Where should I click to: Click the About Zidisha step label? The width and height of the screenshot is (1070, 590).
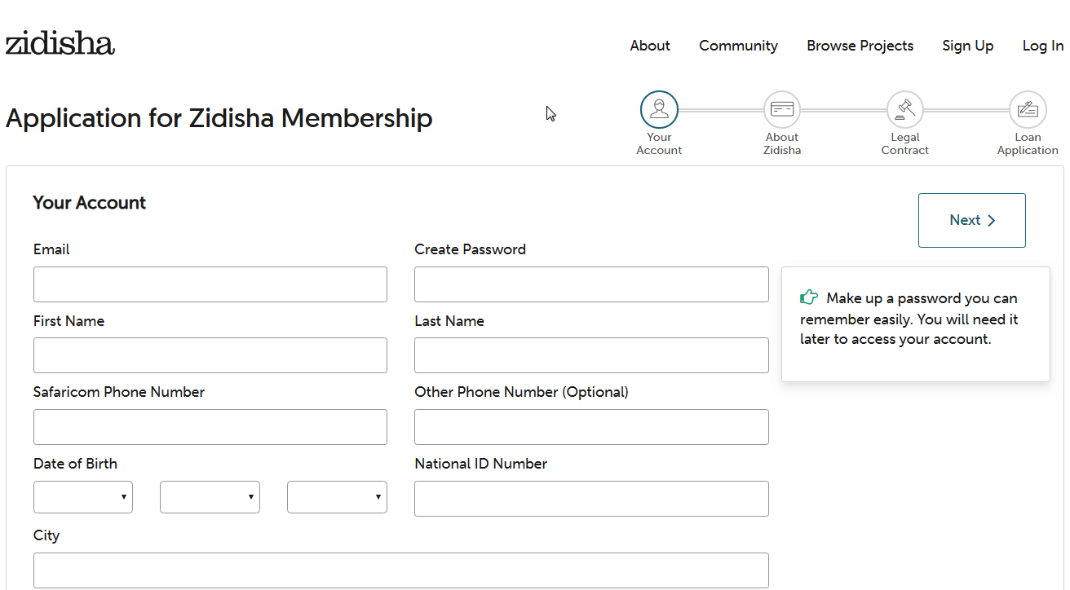[782, 143]
